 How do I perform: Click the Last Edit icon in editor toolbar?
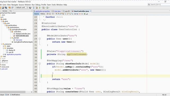pyautogui.click(x=48, y=14)
